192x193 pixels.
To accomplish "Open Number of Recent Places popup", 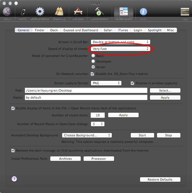I will (x=98, y=124).
